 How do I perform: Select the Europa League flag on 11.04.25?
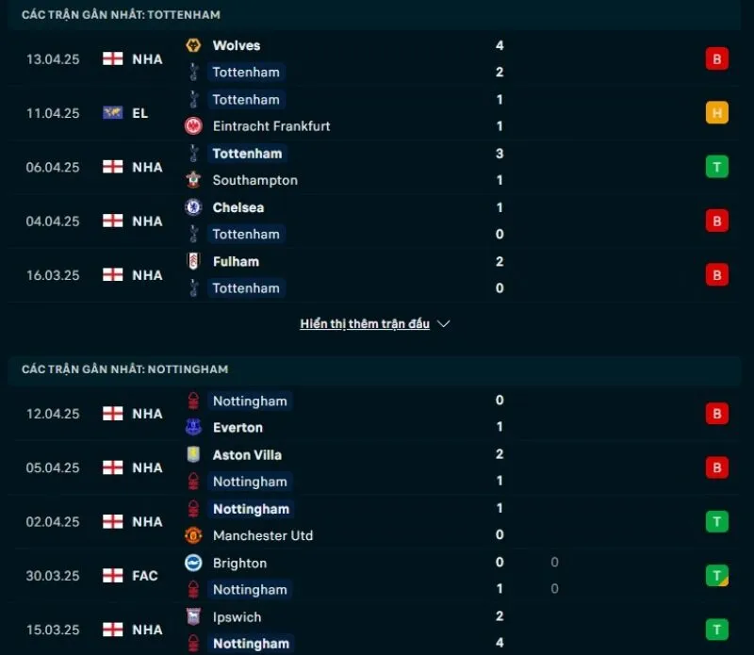click(x=113, y=113)
